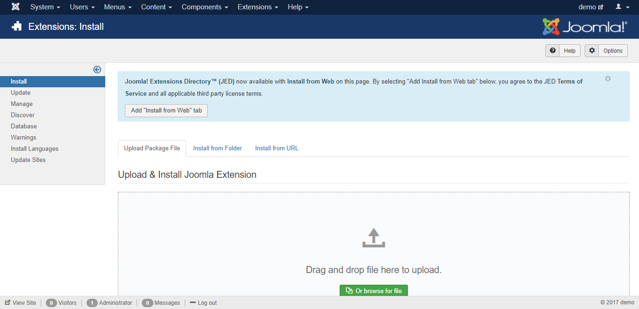639x309 pixels.
Task: Open the Help menu in top bar
Action: [298, 7]
